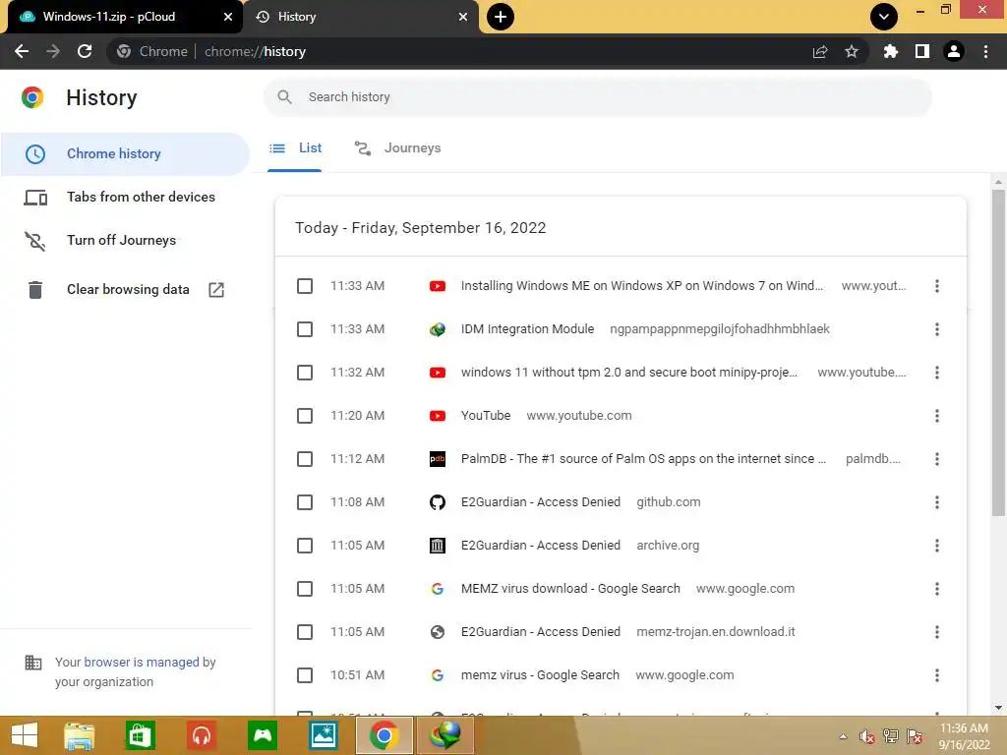Open the Extensions puzzle icon
Screen dimensions: 1007x755
click(x=890, y=51)
